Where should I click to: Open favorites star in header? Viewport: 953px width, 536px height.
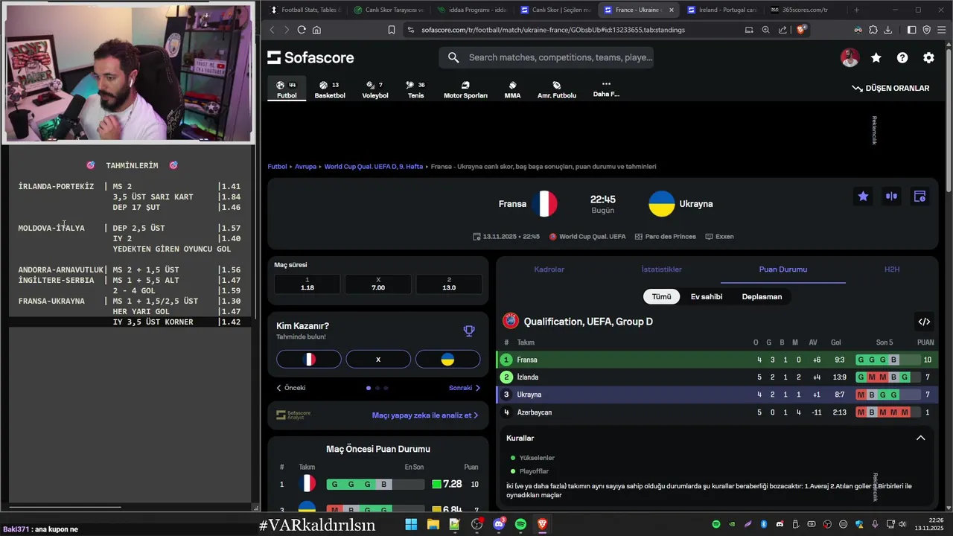click(876, 57)
